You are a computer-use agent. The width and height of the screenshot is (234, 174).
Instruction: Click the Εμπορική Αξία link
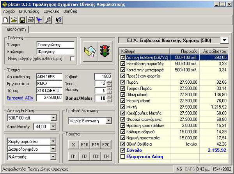pos(19,97)
